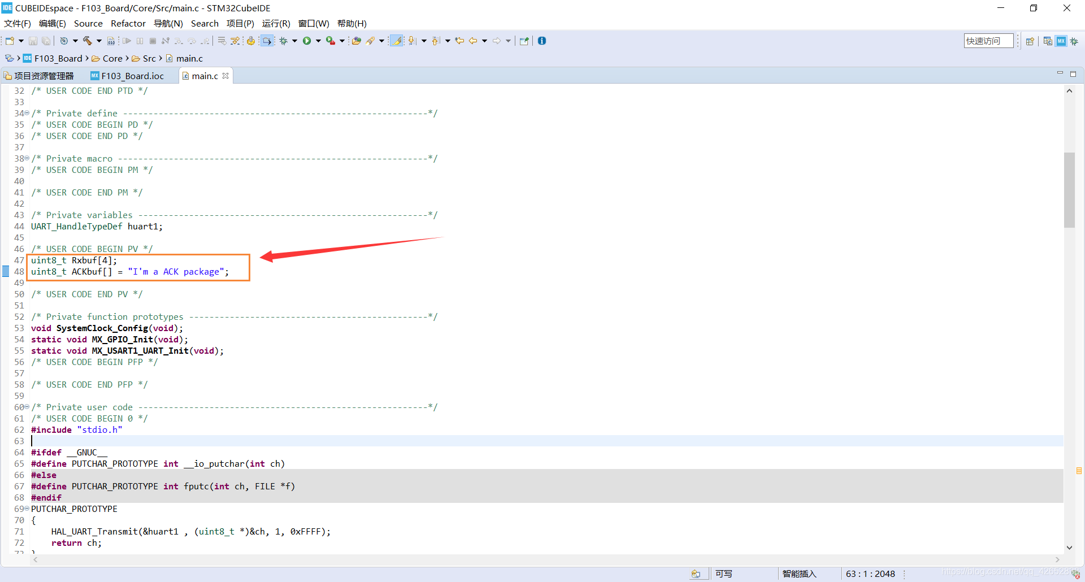Switch to the Debug perspective bug icon
Image resolution: width=1085 pixels, height=582 pixels.
tap(1074, 41)
